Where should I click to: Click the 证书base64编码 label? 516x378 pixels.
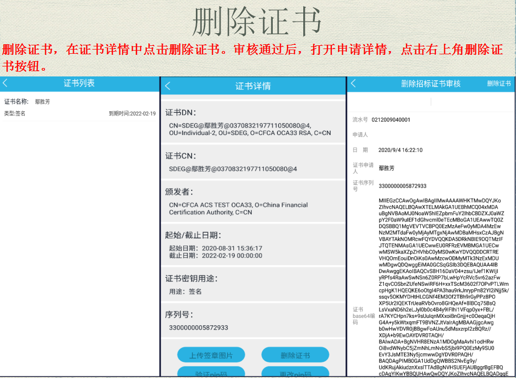click(x=364, y=316)
